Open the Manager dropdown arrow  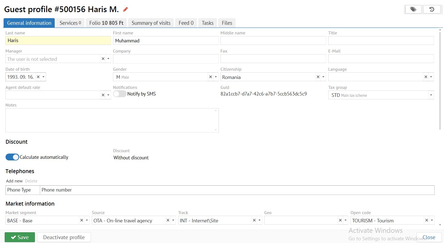[x=108, y=59]
